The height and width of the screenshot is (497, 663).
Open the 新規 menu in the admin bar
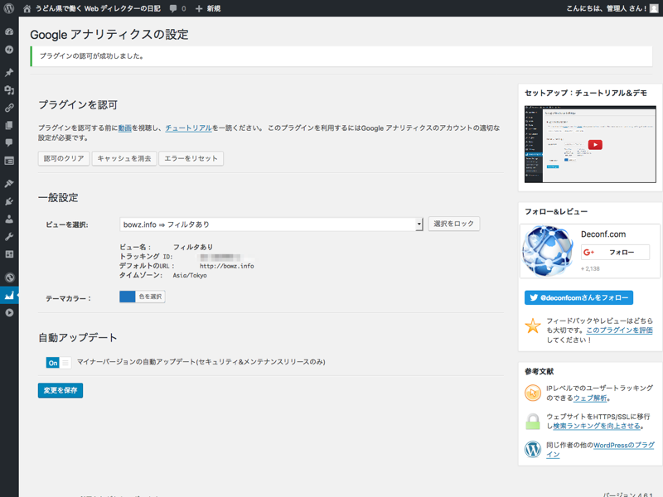point(208,8)
